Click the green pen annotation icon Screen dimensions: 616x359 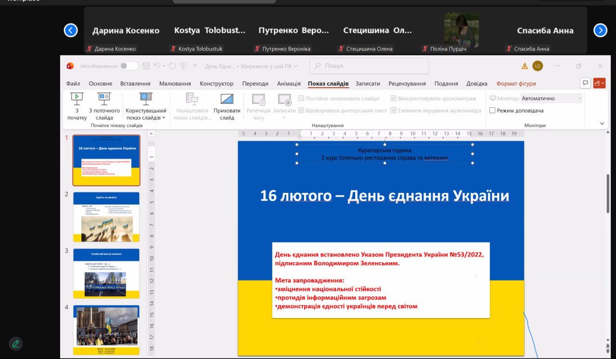coord(16,344)
